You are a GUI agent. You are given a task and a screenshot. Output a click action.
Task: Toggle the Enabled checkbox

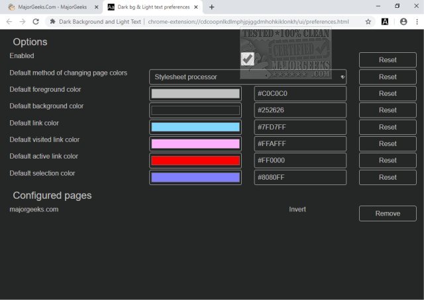point(247,59)
